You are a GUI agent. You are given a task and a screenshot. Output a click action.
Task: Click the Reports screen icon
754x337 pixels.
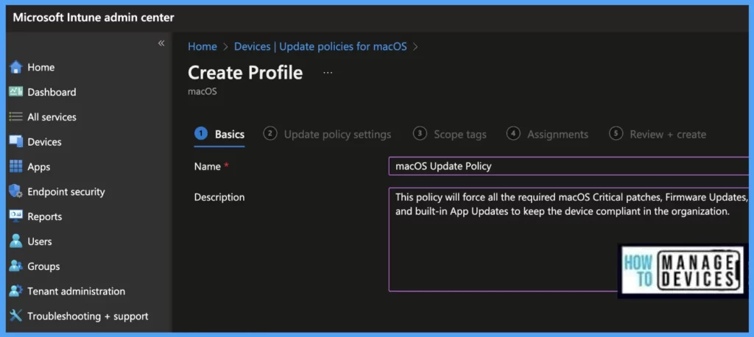[x=16, y=216]
